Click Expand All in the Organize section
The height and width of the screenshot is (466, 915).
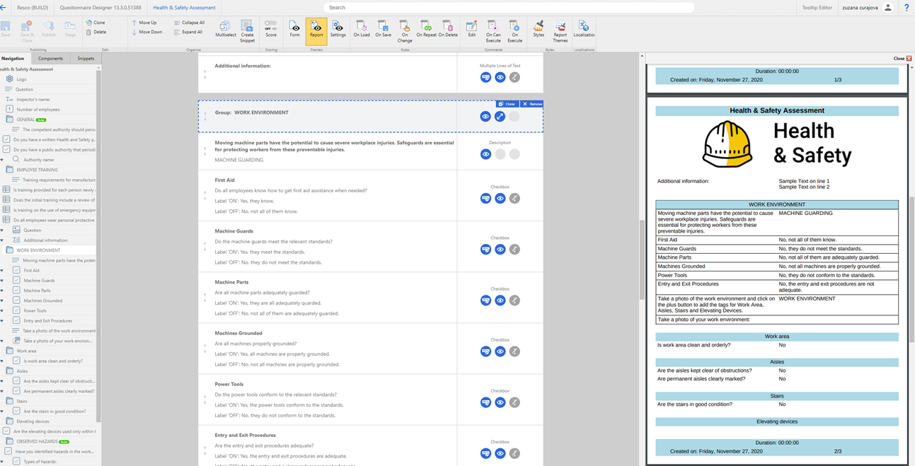[x=189, y=32]
